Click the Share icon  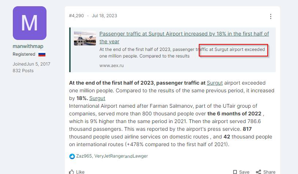(x=258, y=171)
